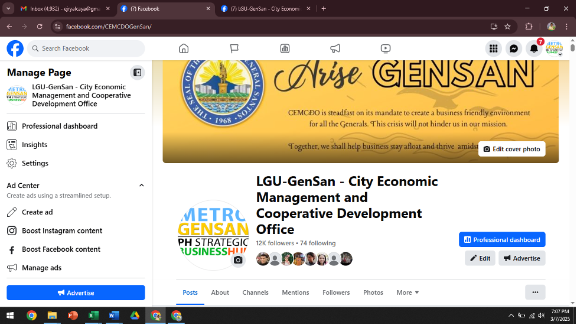Screen dimensions: 577x325
Task: Adjust volume from system tray speaker
Action: (541, 316)
